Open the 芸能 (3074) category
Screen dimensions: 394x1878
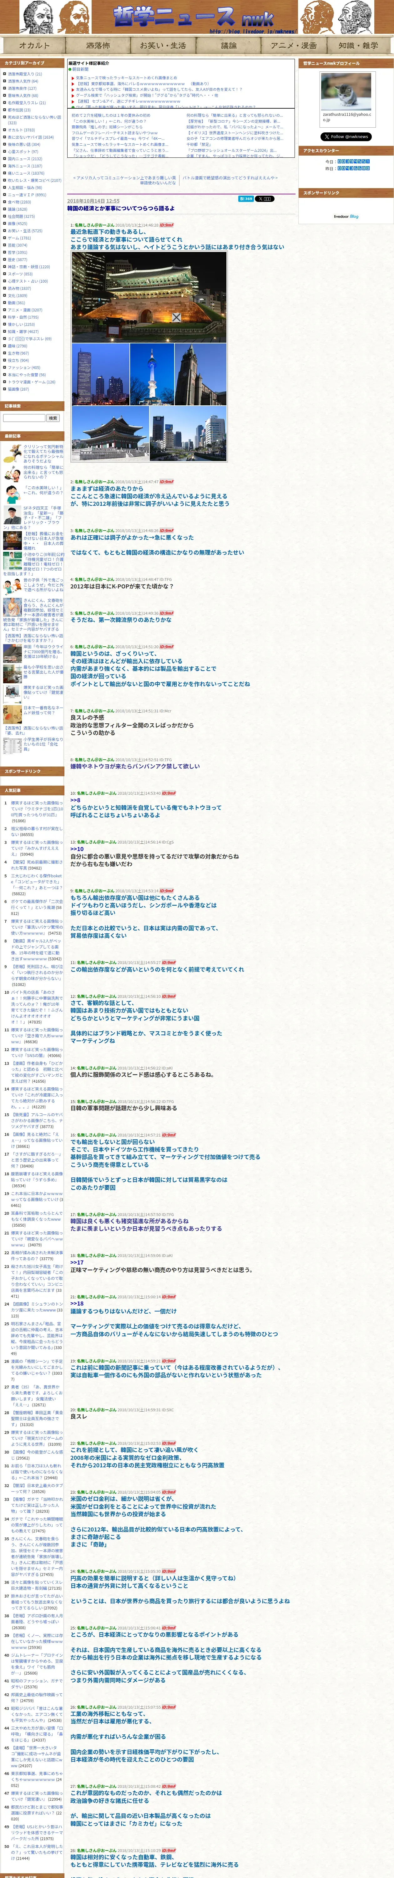pos(18,245)
